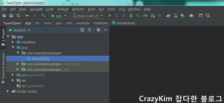Open Pixel 4 API 25 device dropdown

(88, 16)
